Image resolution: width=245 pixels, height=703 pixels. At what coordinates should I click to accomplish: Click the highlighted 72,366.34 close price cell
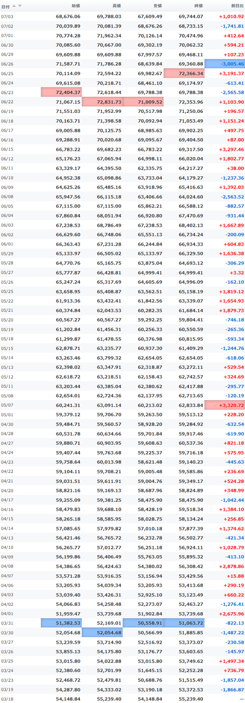(184, 73)
